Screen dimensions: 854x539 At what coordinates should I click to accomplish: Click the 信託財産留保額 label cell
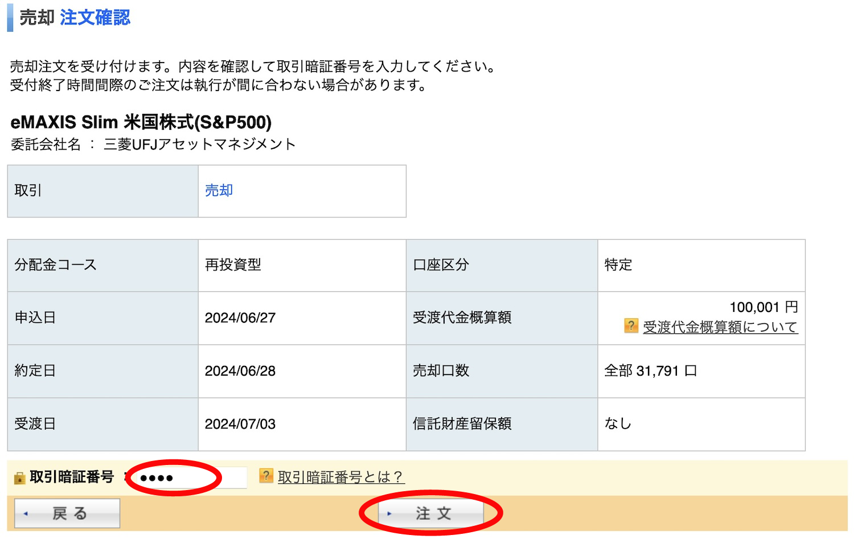[x=502, y=424]
